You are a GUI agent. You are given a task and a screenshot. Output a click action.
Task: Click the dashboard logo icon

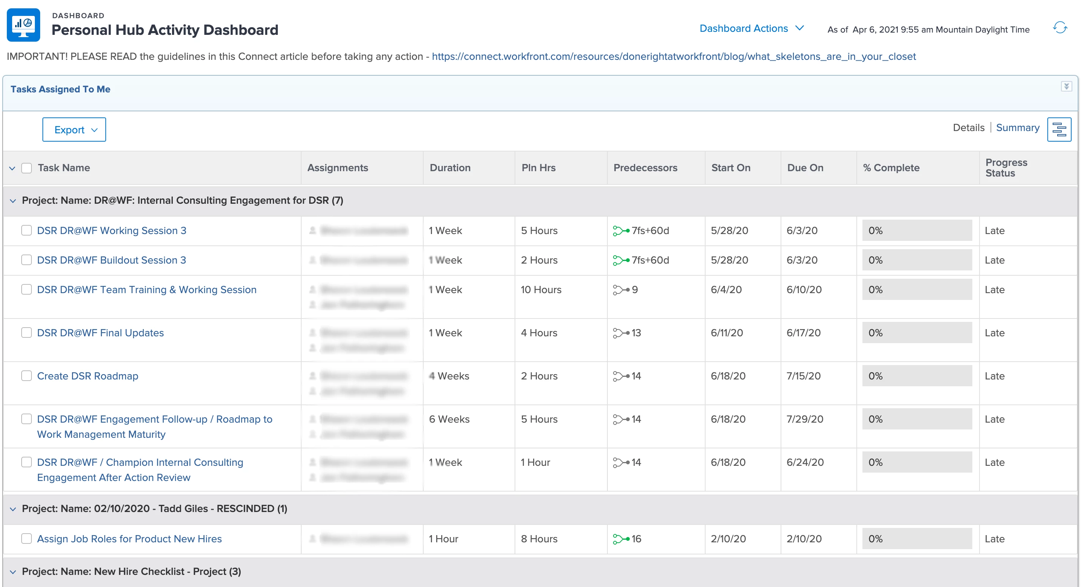(23, 25)
